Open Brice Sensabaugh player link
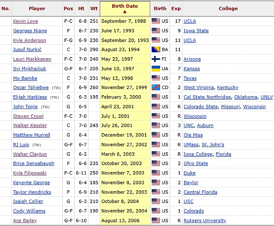 click(x=34, y=164)
